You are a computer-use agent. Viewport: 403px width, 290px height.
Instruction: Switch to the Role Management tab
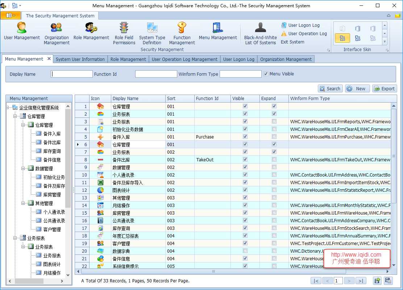point(128,59)
